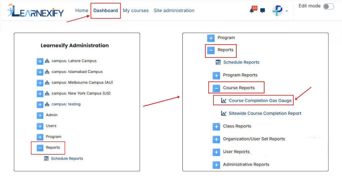Open the messaging chat bubble icon

tap(263, 10)
